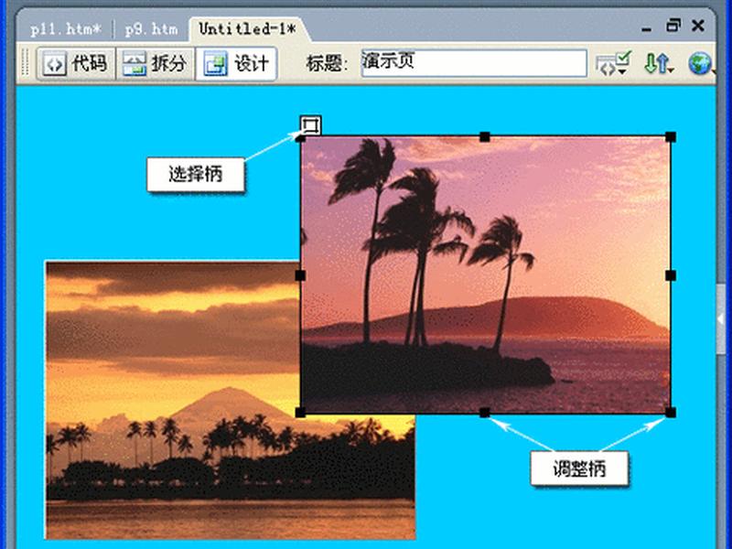Open the browser check errors menu icon
732x549 pixels.
[613, 63]
